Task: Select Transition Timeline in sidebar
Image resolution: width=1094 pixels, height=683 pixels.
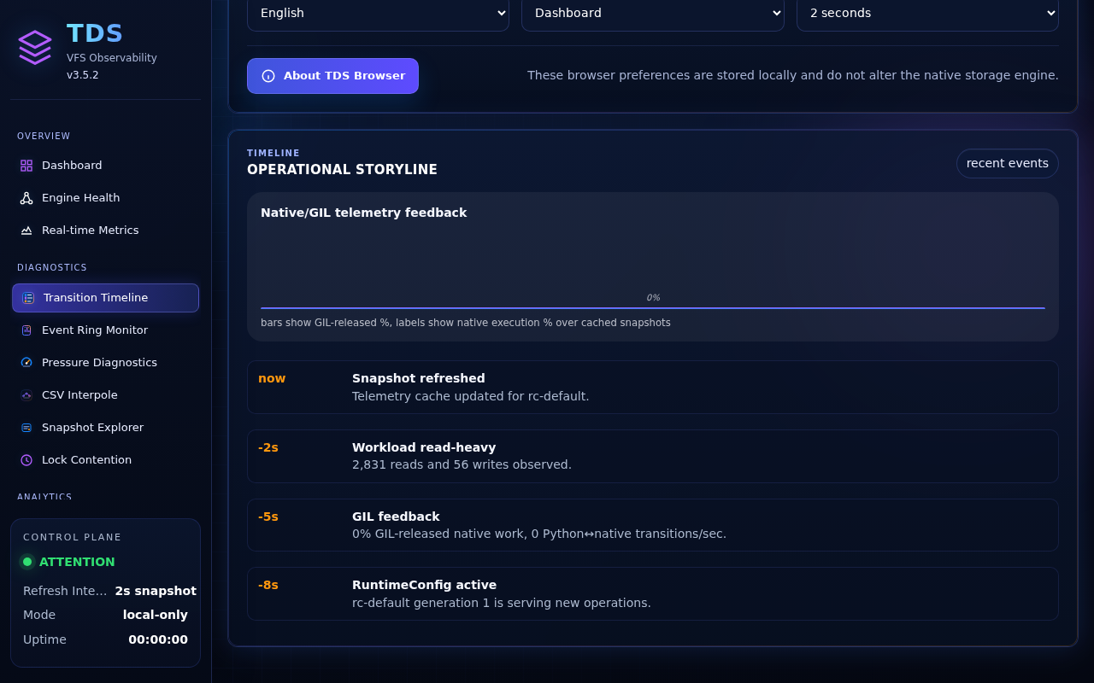Action: click(x=105, y=298)
